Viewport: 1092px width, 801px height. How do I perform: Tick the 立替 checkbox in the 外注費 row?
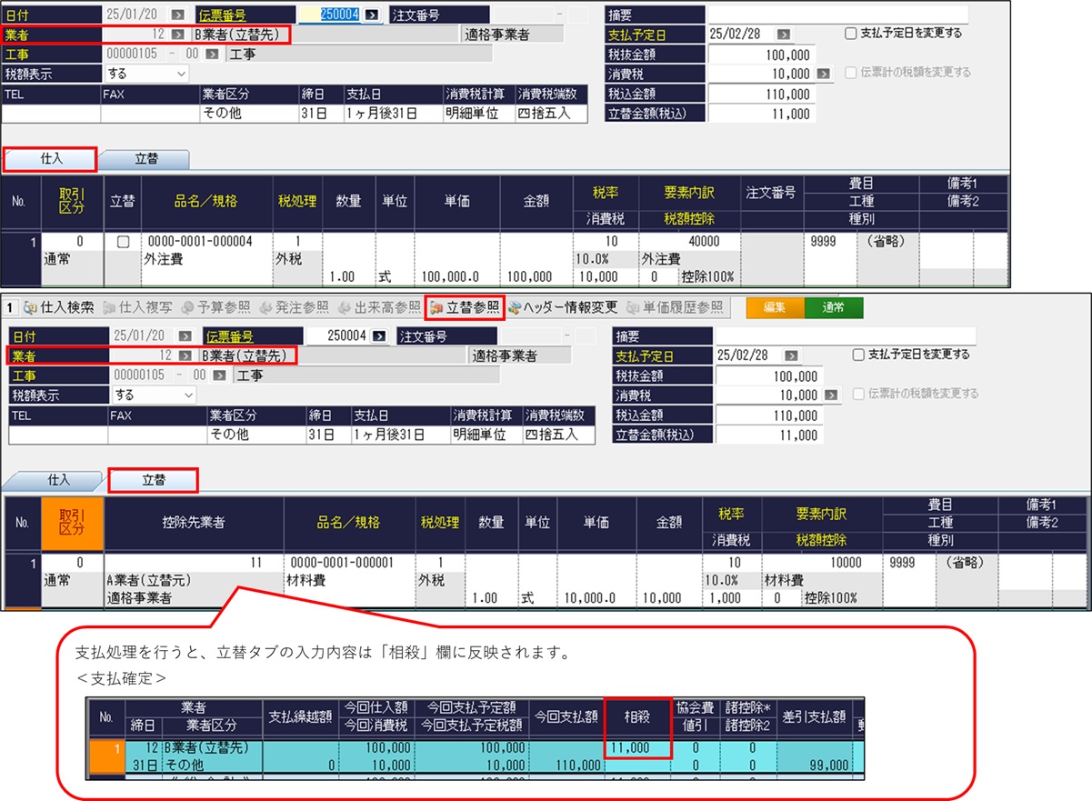[123, 242]
